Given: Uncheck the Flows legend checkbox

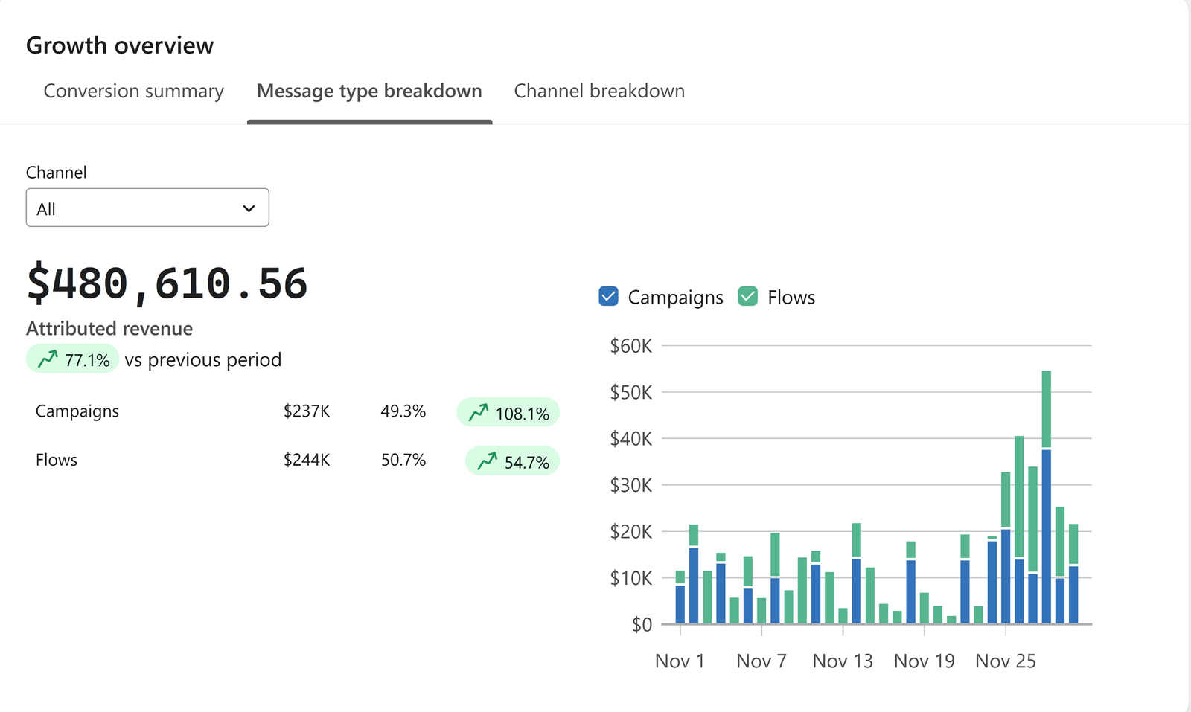Looking at the screenshot, I should (747, 297).
